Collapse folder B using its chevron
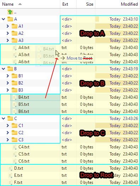This screenshot has height=186, width=140. pos(4,69)
